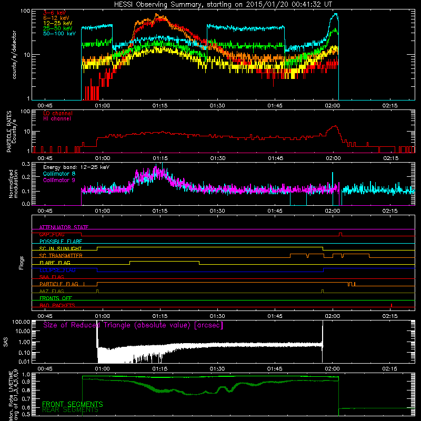Click the REAR SEGMENTS legend label
This screenshot has height=421, width=421.
point(71,410)
